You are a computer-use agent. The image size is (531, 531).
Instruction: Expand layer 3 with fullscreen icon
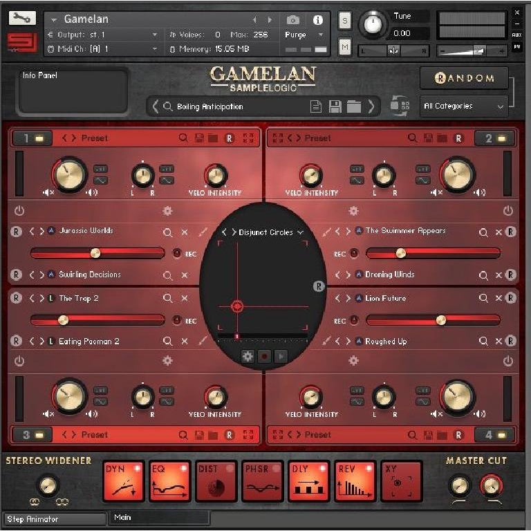coord(248,435)
